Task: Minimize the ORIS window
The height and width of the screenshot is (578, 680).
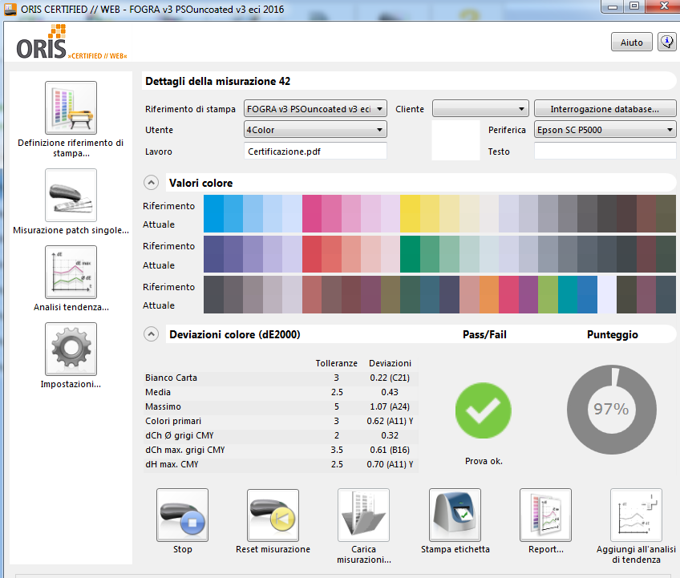Action: [x=613, y=6]
